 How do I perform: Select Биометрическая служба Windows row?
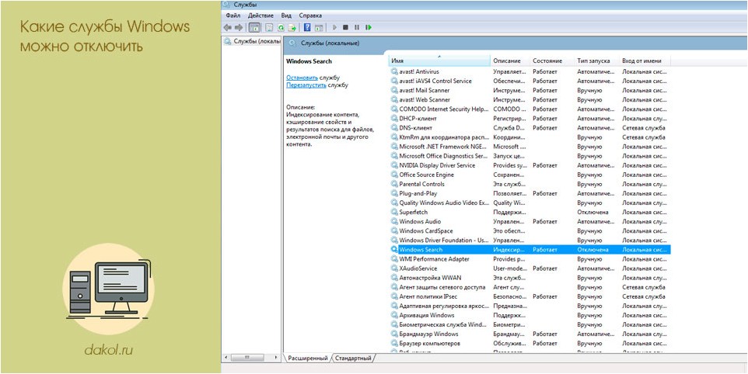point(530,324)
